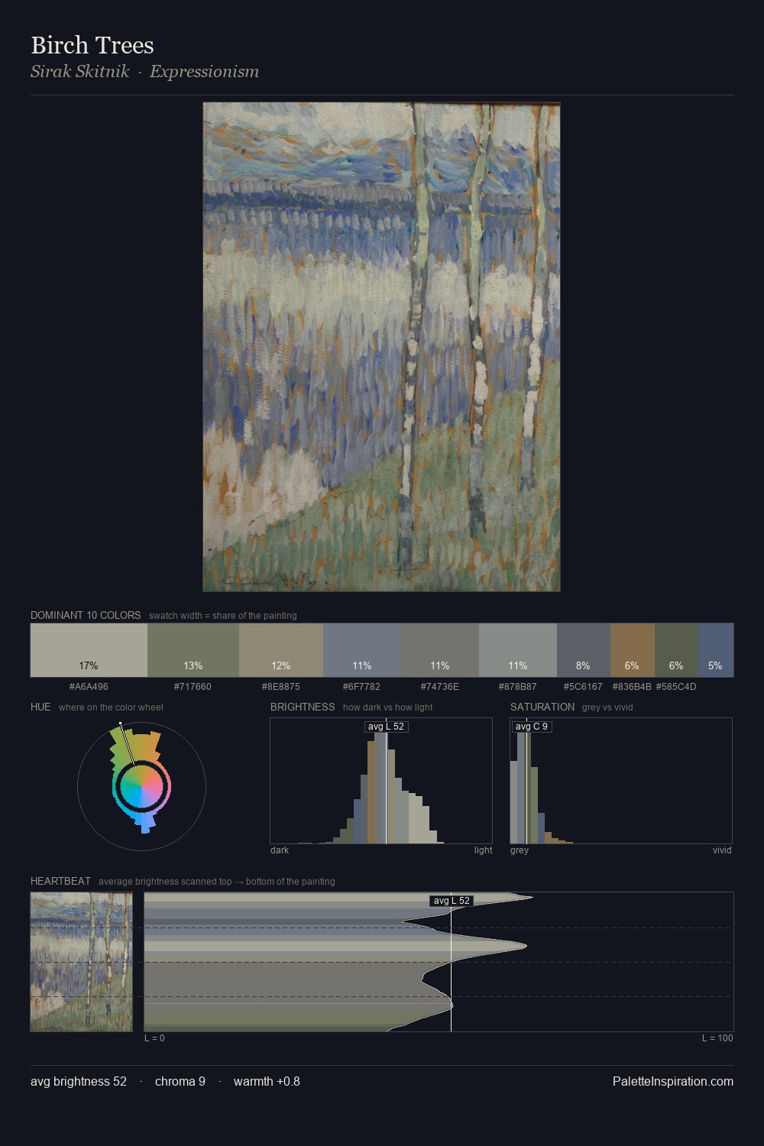Click the HUE section heading
This screenshot has height=1146, width=764.
tap(40, 707)
